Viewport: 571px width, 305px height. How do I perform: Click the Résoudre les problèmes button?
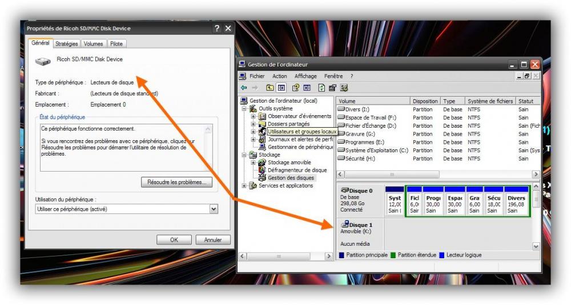click(176, 182)
